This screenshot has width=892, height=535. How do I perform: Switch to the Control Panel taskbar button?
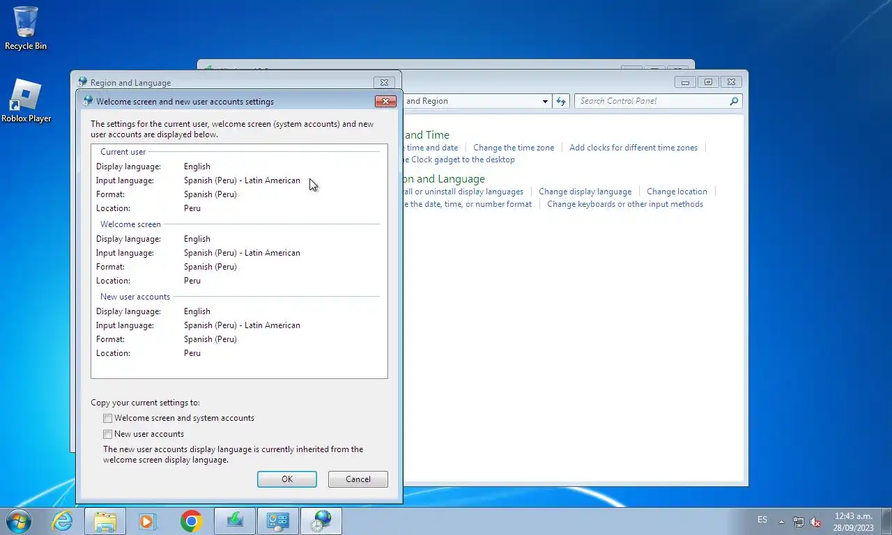pos(278,521)
